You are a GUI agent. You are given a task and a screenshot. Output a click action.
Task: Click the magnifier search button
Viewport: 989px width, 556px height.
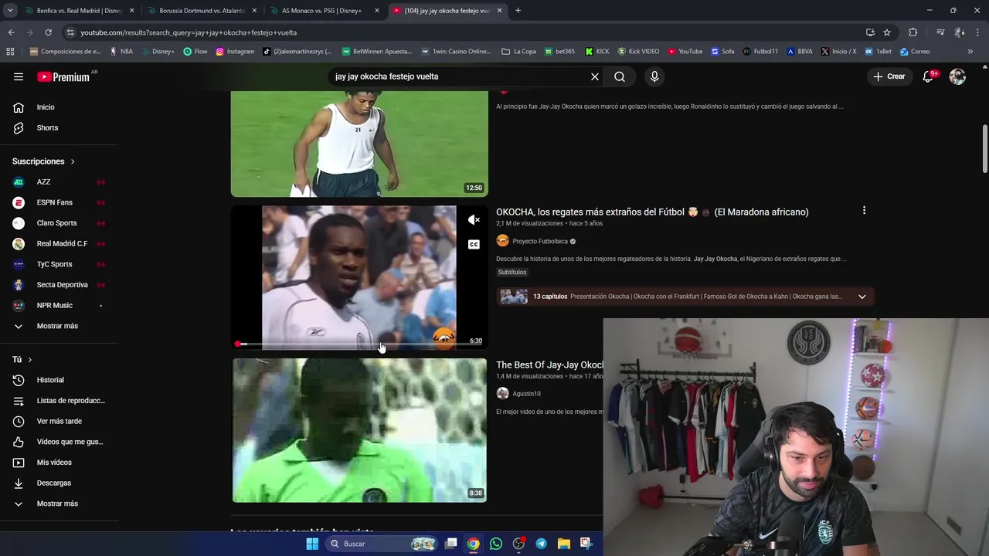tap(620, 76)
